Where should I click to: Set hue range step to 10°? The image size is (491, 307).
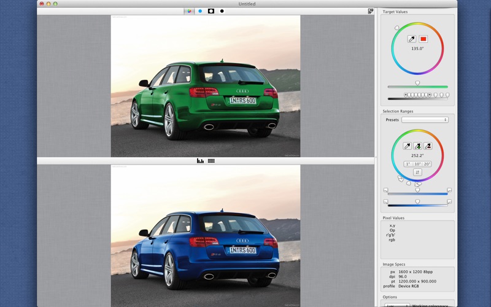pyautogui.click(x=417, y=164)
